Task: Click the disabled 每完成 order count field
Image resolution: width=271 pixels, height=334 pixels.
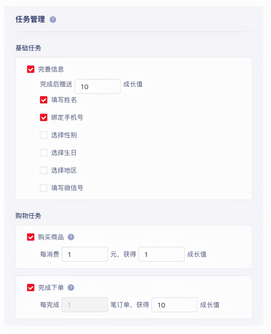Action: 85,305
